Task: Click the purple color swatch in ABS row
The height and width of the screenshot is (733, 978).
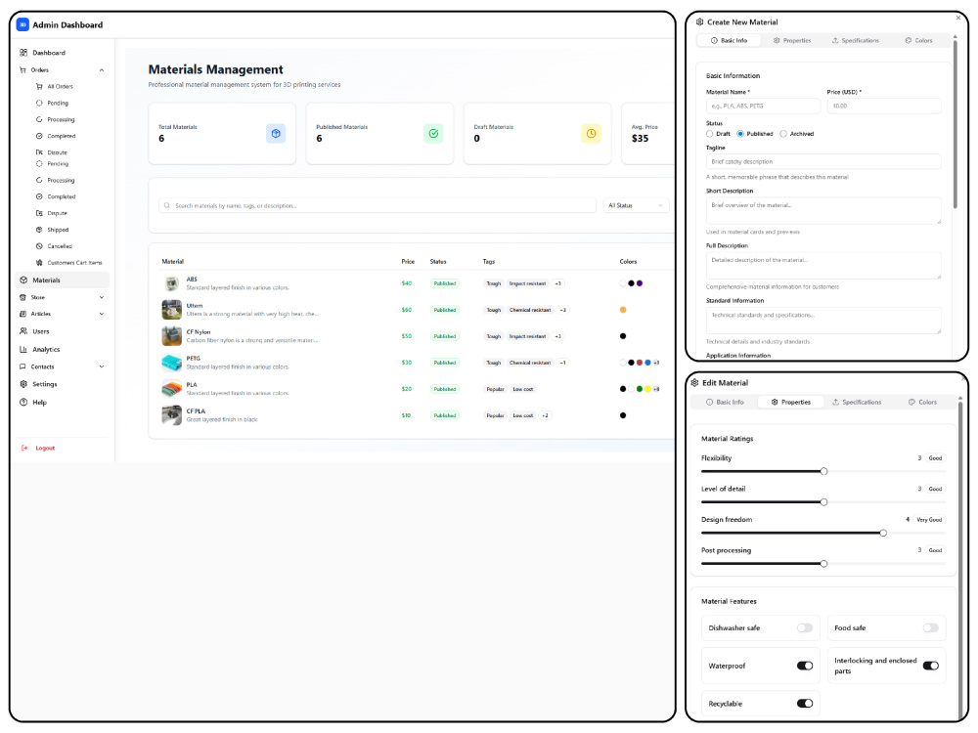Action: (x=640, y=283)
